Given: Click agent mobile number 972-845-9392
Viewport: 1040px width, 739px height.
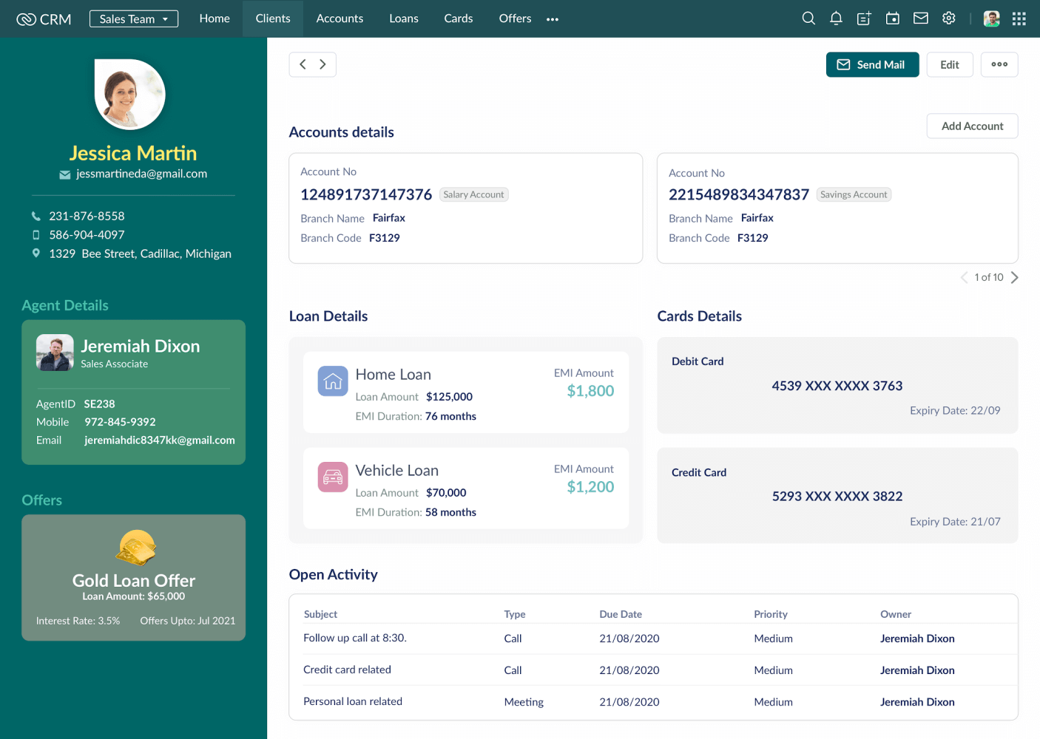Looking at the screenshot, I should 120,422.
